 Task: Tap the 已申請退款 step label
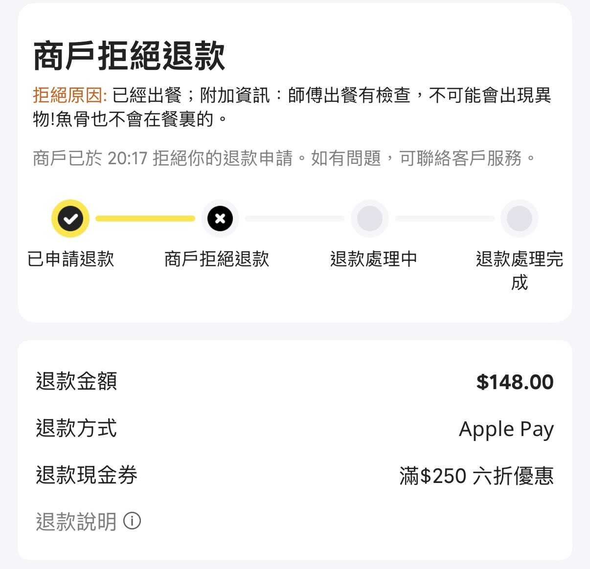point(70,259)
